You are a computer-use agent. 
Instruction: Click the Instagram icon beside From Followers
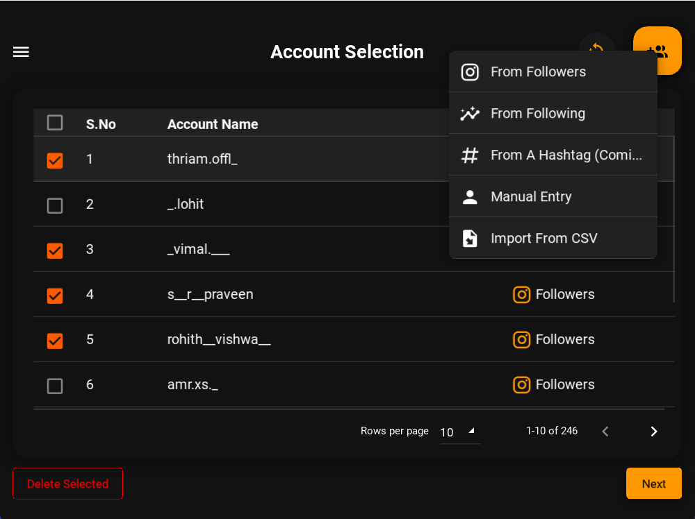(470, 71)
